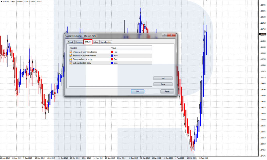Click the dialog title Custom Indicator - Heiken Ashi
This screenshot has height=160, width=267.
coord(81,36)
